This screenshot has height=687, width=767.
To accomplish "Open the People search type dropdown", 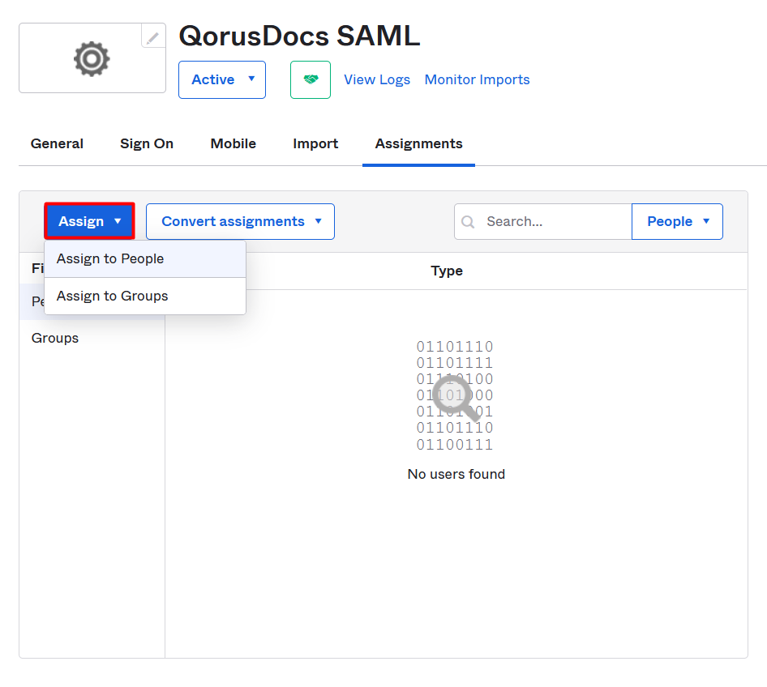I will coord(677,221).
